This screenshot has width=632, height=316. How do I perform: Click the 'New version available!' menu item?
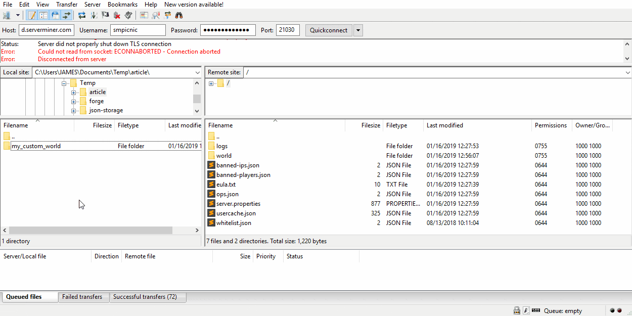(x=194, y=5)
